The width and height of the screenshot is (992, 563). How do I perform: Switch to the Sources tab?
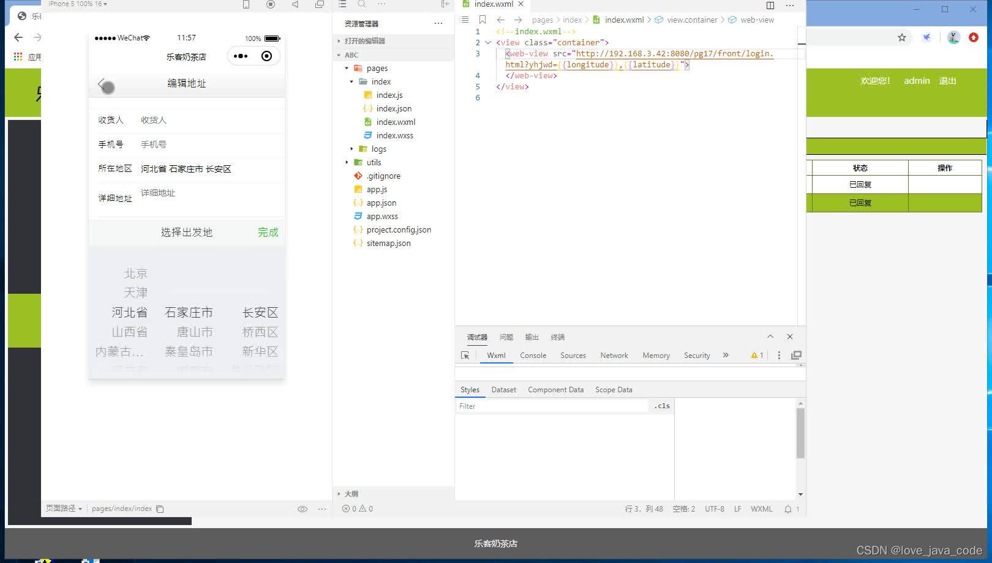tap(573, 356)
